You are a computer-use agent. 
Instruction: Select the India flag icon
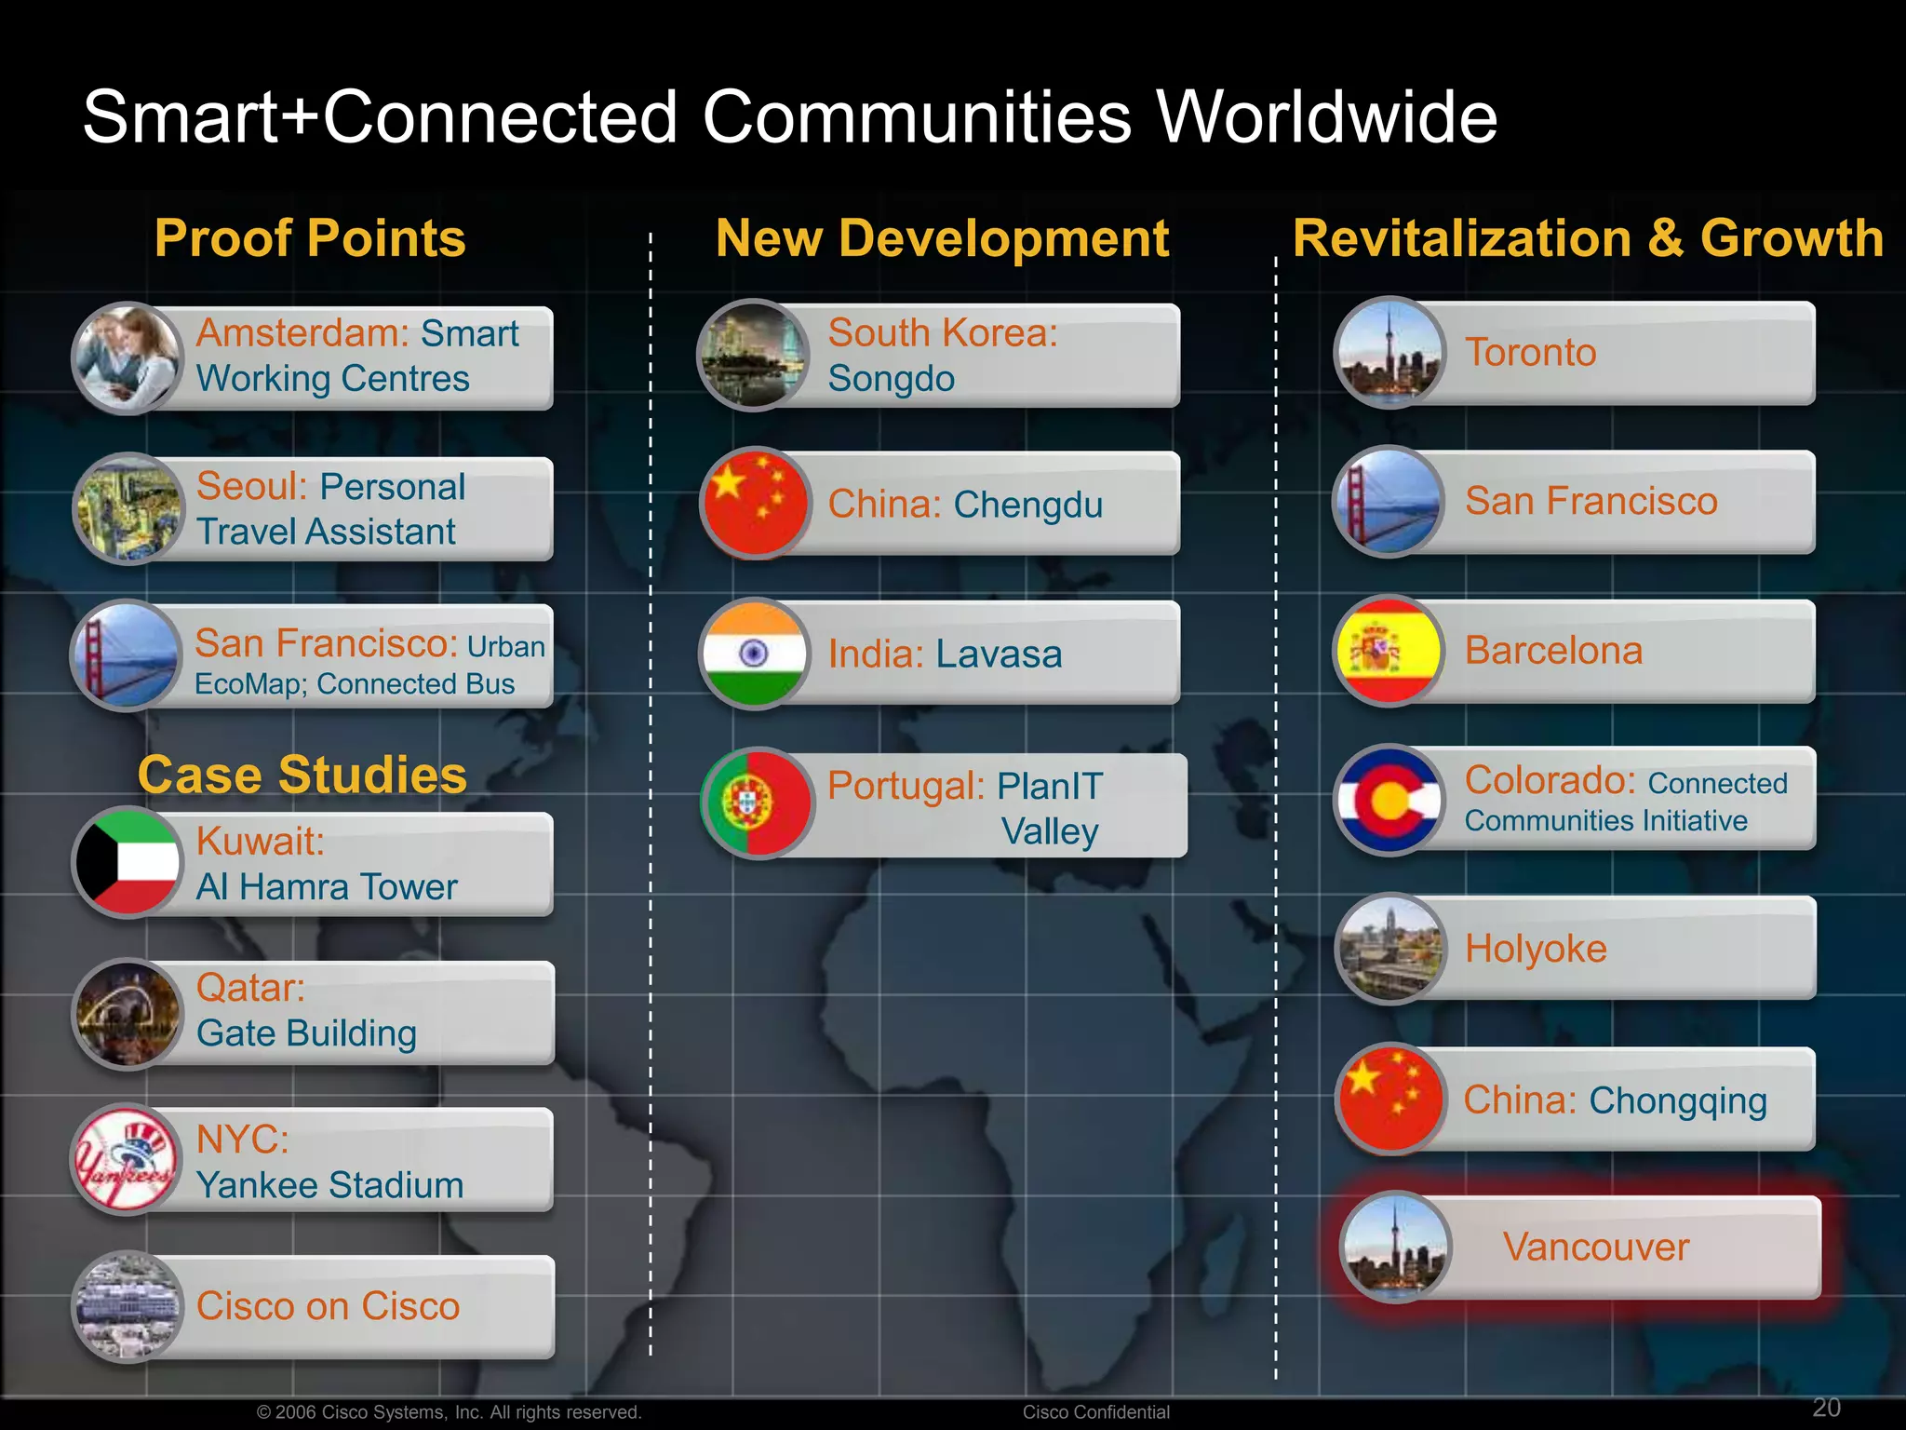pyautogui.click(x=755, y=654)
